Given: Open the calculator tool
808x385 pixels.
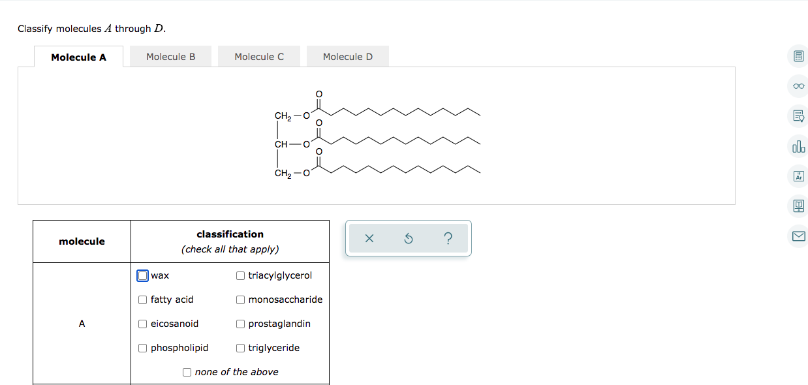Looking at the screenshot, I should pos(798,56).
